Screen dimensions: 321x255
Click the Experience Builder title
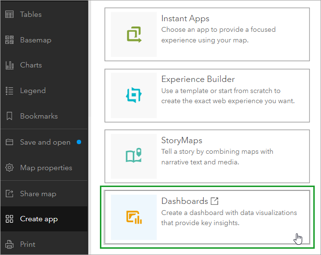pos(198,80)
